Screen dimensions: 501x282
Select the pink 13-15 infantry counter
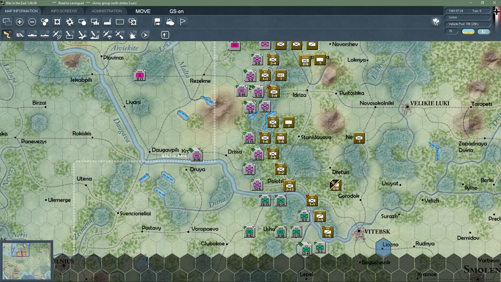(x=249, y=138)
